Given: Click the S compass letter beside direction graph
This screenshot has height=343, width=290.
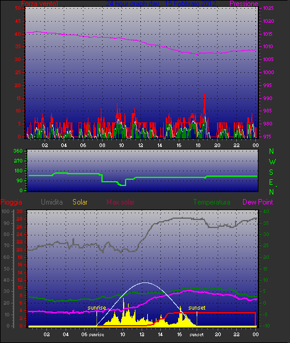Looking at the screenshot, I should pyautogui.click(x=271, y=172).
